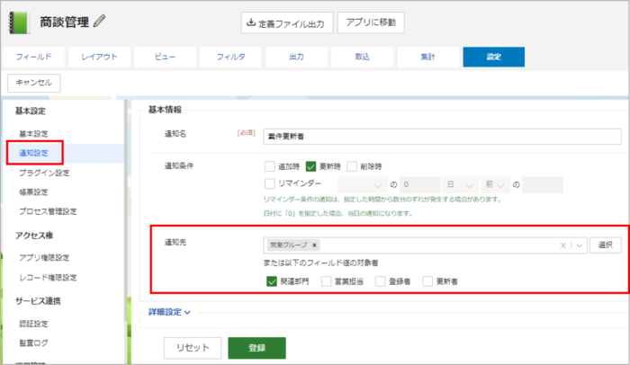
Task: Click the 選択 button
Action: pyautogui.click(x=606, y=245)
